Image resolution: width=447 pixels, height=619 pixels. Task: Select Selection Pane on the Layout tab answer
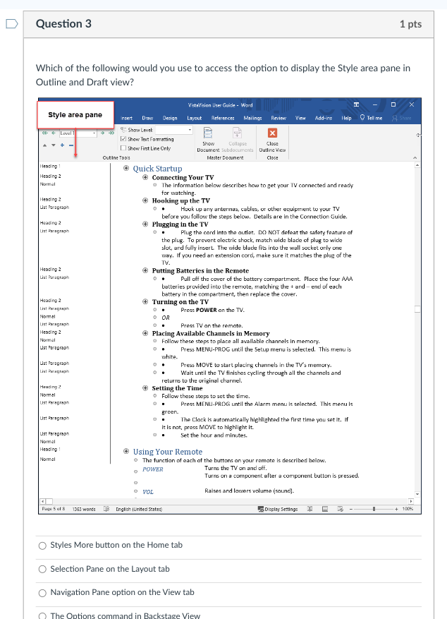point(42,570)
